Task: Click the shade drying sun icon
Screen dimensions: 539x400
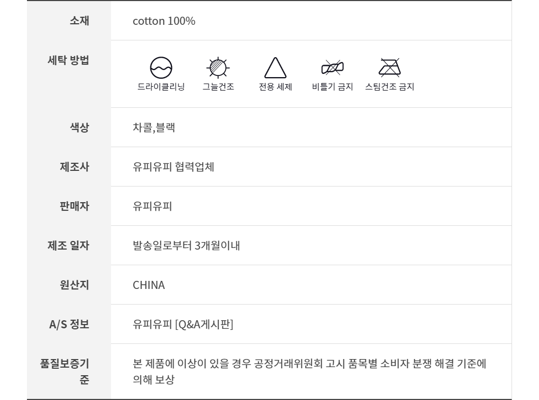Action: [218, 68]
